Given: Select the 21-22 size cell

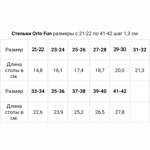Looking at the screenshot, I should [x=38, y=49].
